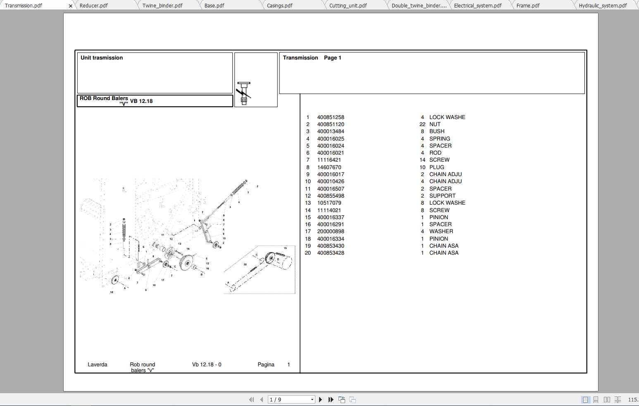Open the Hydraulic_system.pdf tab
Viewport: 639px width, 406px height.
coord(603,5)
